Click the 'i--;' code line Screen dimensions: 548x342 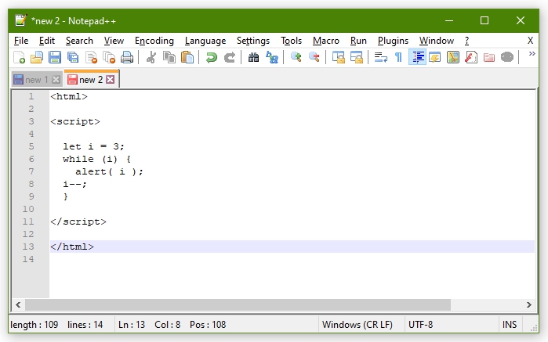tap(74, 184)
